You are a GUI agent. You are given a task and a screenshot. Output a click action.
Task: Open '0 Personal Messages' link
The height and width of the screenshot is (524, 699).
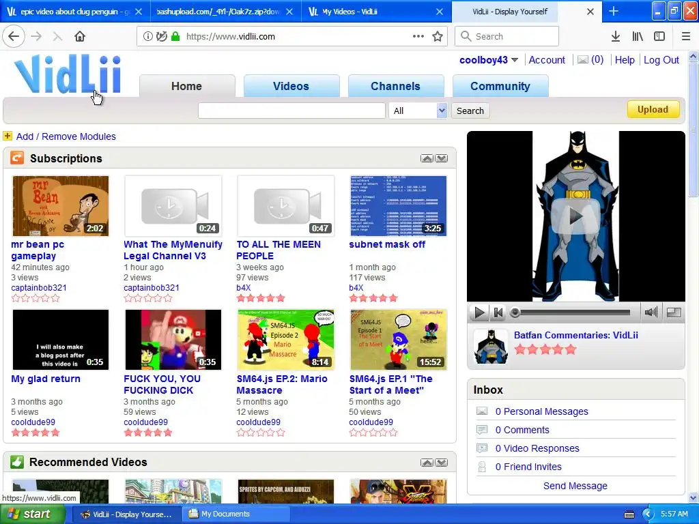[541, 411]
